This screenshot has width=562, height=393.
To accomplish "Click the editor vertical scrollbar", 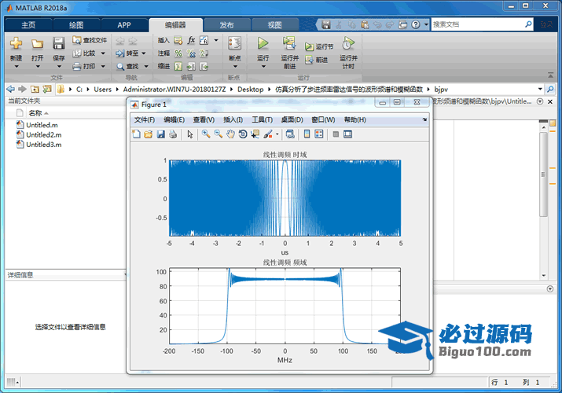I will [544, 174].
